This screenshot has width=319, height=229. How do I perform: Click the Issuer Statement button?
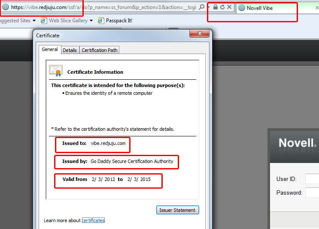[177, 210]
